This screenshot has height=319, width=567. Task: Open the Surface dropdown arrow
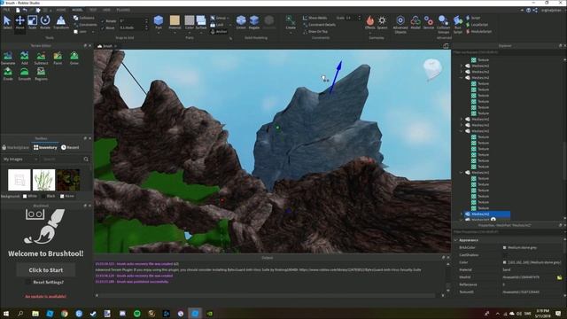[x=201, y=33]
